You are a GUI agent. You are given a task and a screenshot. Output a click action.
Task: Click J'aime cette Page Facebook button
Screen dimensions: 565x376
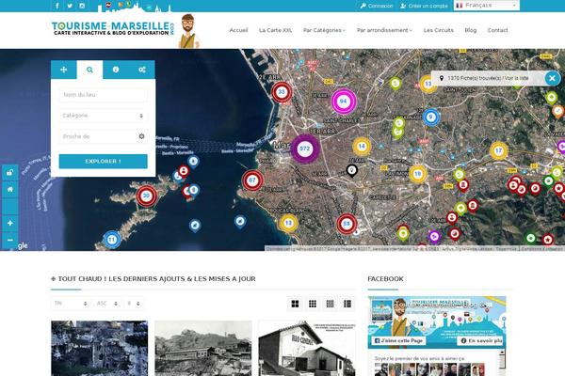click(398, 340)
